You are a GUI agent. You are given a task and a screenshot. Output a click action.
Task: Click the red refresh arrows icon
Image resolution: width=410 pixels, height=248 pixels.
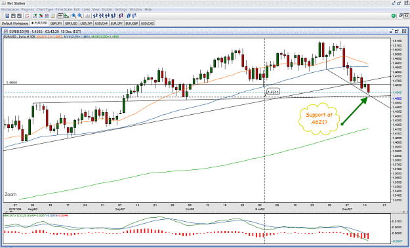pyautogui.click(x=27, y=16)
